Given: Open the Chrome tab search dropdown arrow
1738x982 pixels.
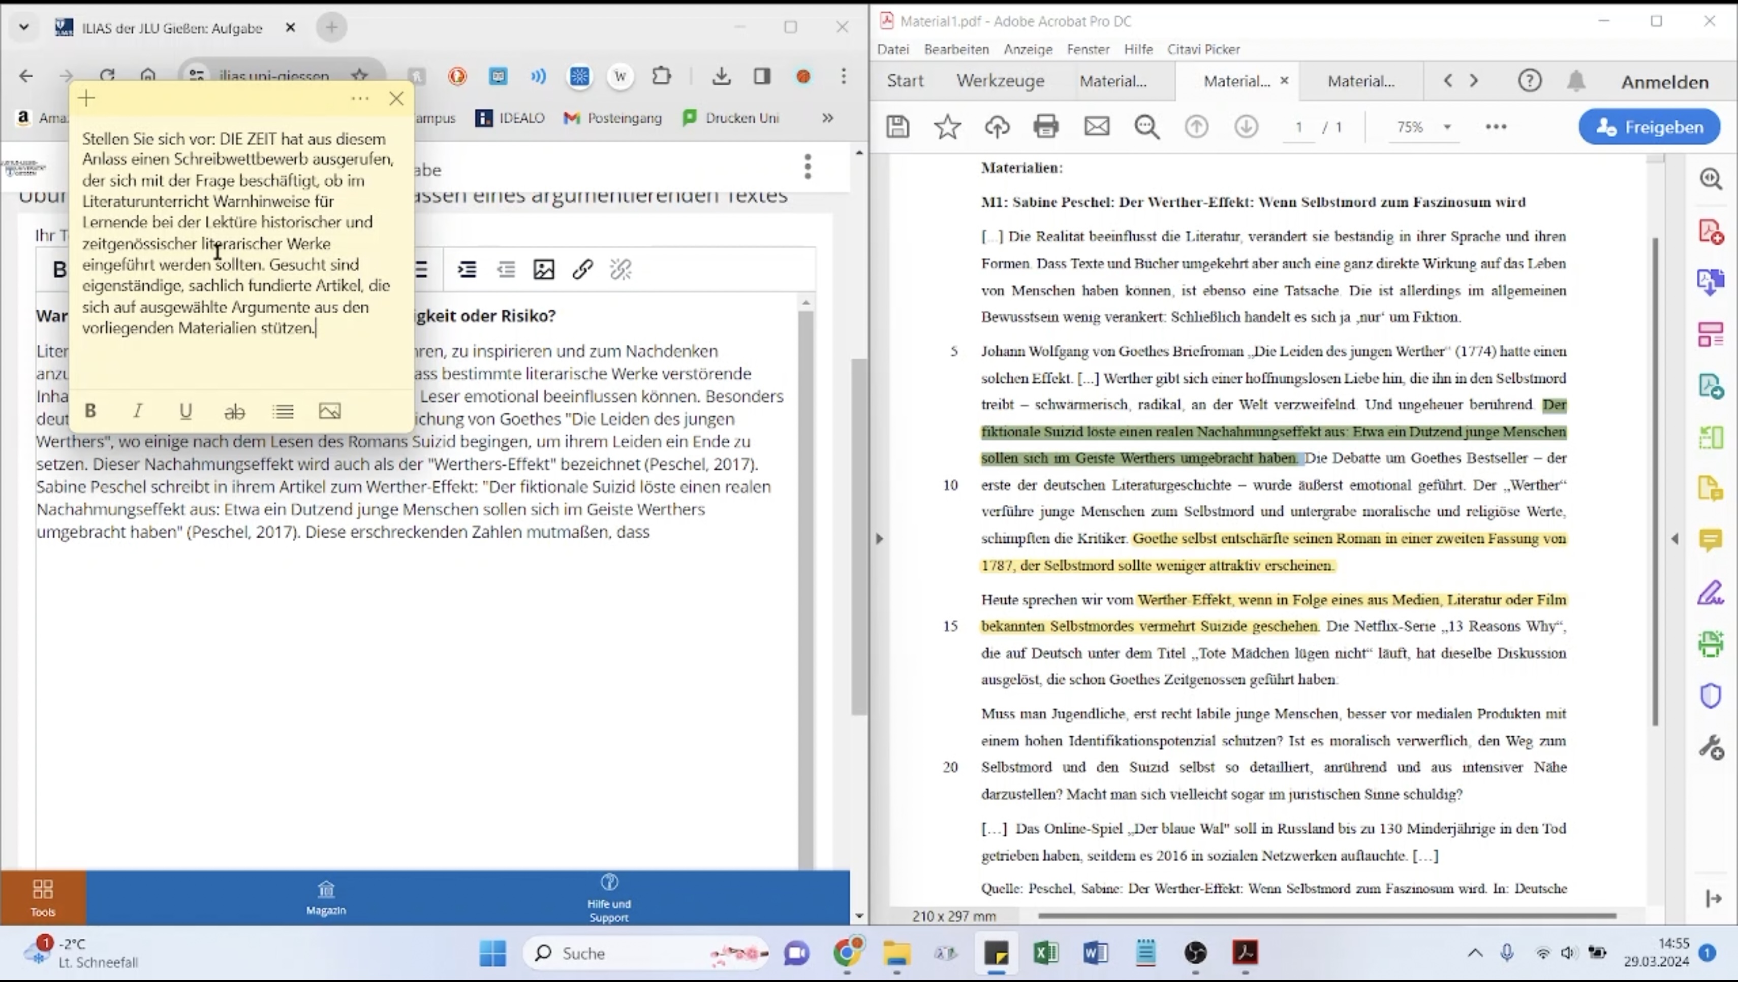Looking at the screenshot, I should (23, 27).
